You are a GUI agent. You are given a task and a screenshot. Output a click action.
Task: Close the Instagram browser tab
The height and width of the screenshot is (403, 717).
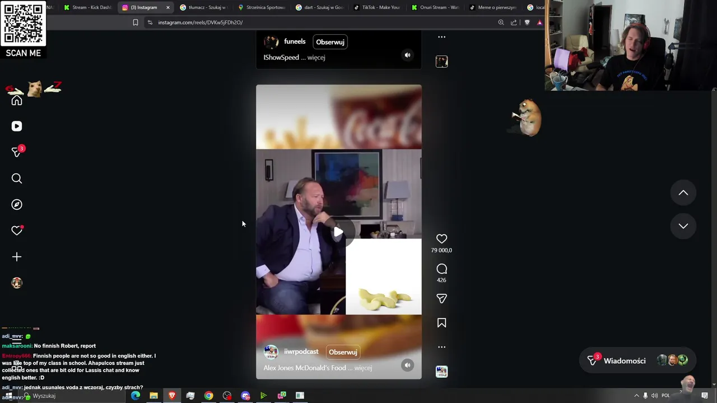(167, 7)
